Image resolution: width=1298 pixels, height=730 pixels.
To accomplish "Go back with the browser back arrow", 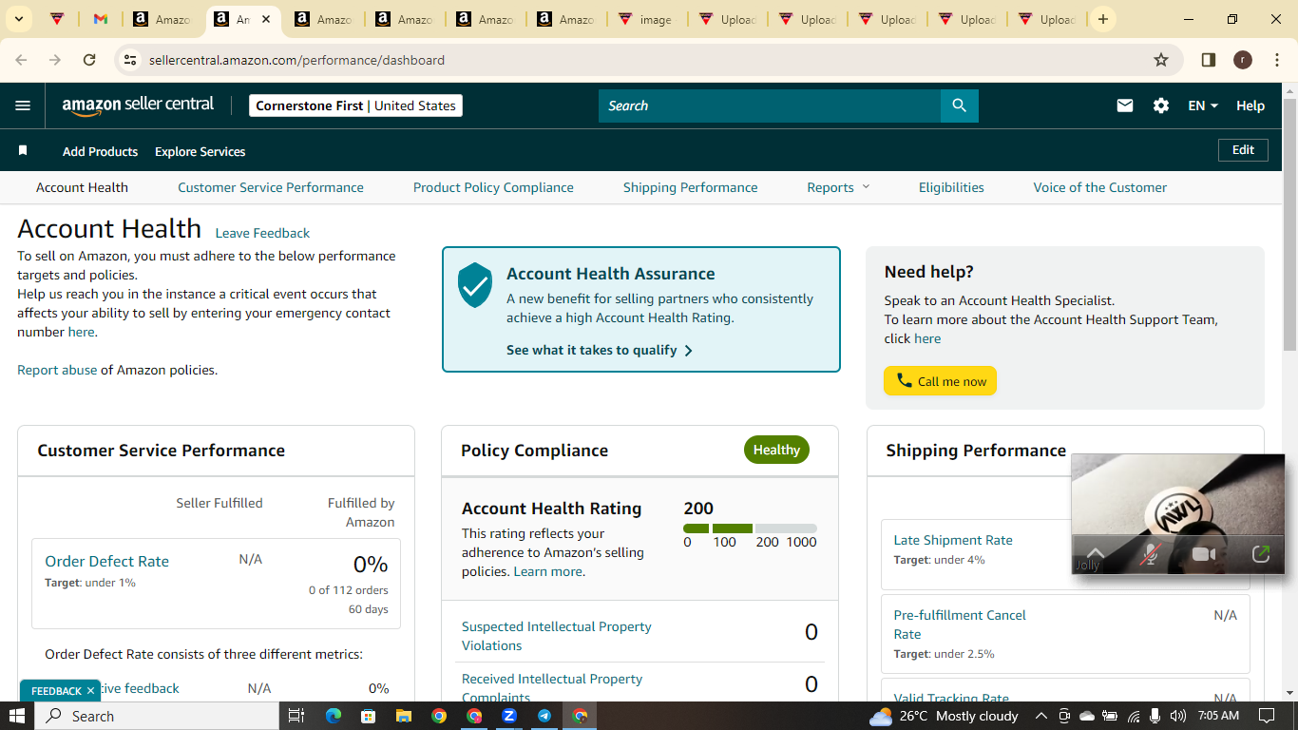I will coord(22,60).
